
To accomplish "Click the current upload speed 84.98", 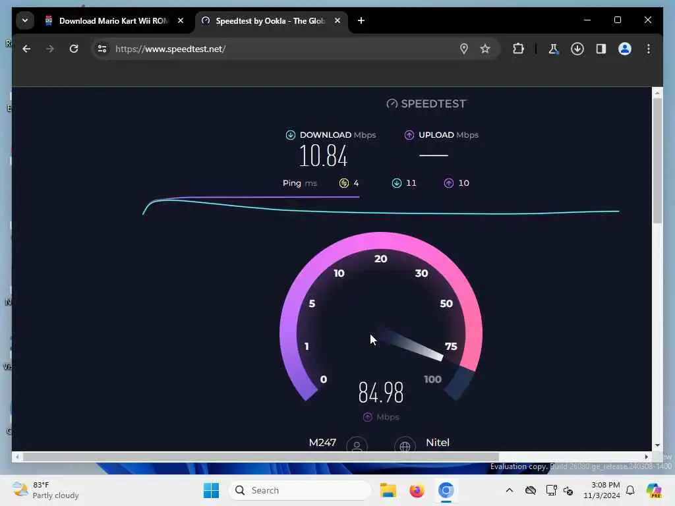I will [x=381, y=393].
